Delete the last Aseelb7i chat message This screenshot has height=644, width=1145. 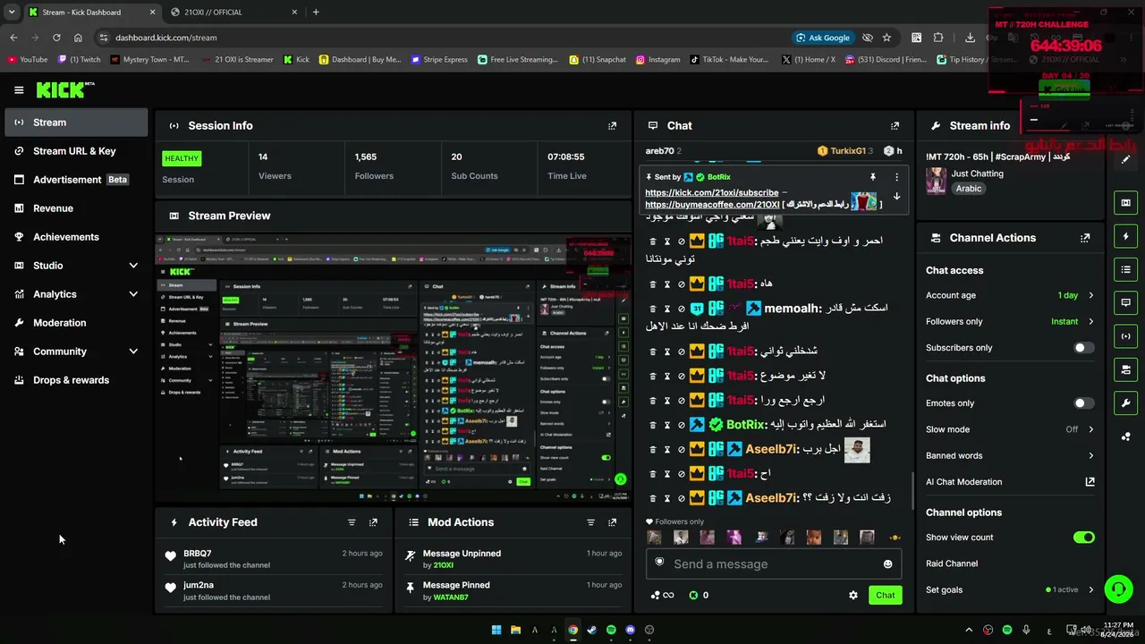(x=653, y=498)
